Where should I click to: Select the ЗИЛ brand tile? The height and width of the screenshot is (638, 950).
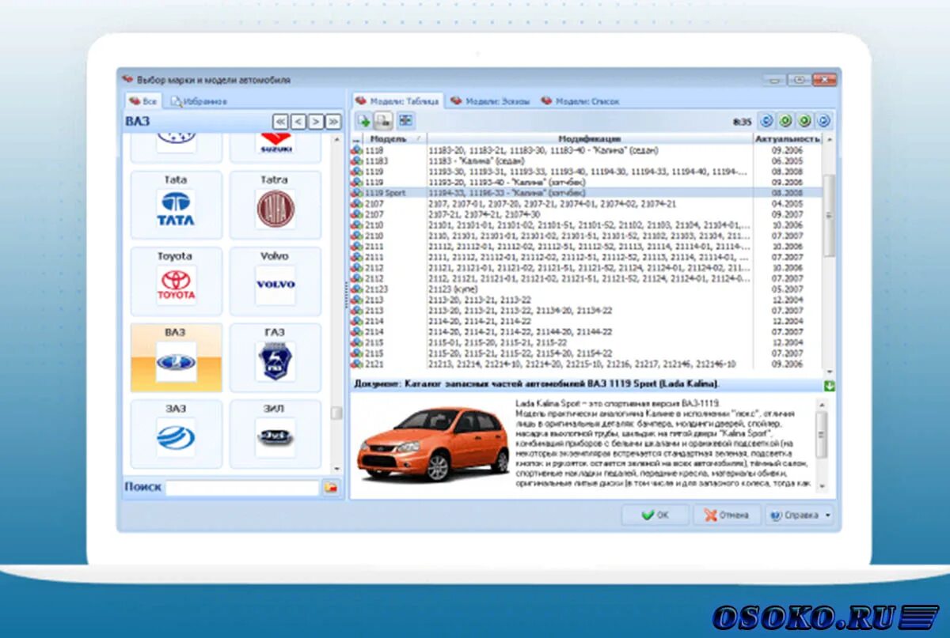click(275, 433)
